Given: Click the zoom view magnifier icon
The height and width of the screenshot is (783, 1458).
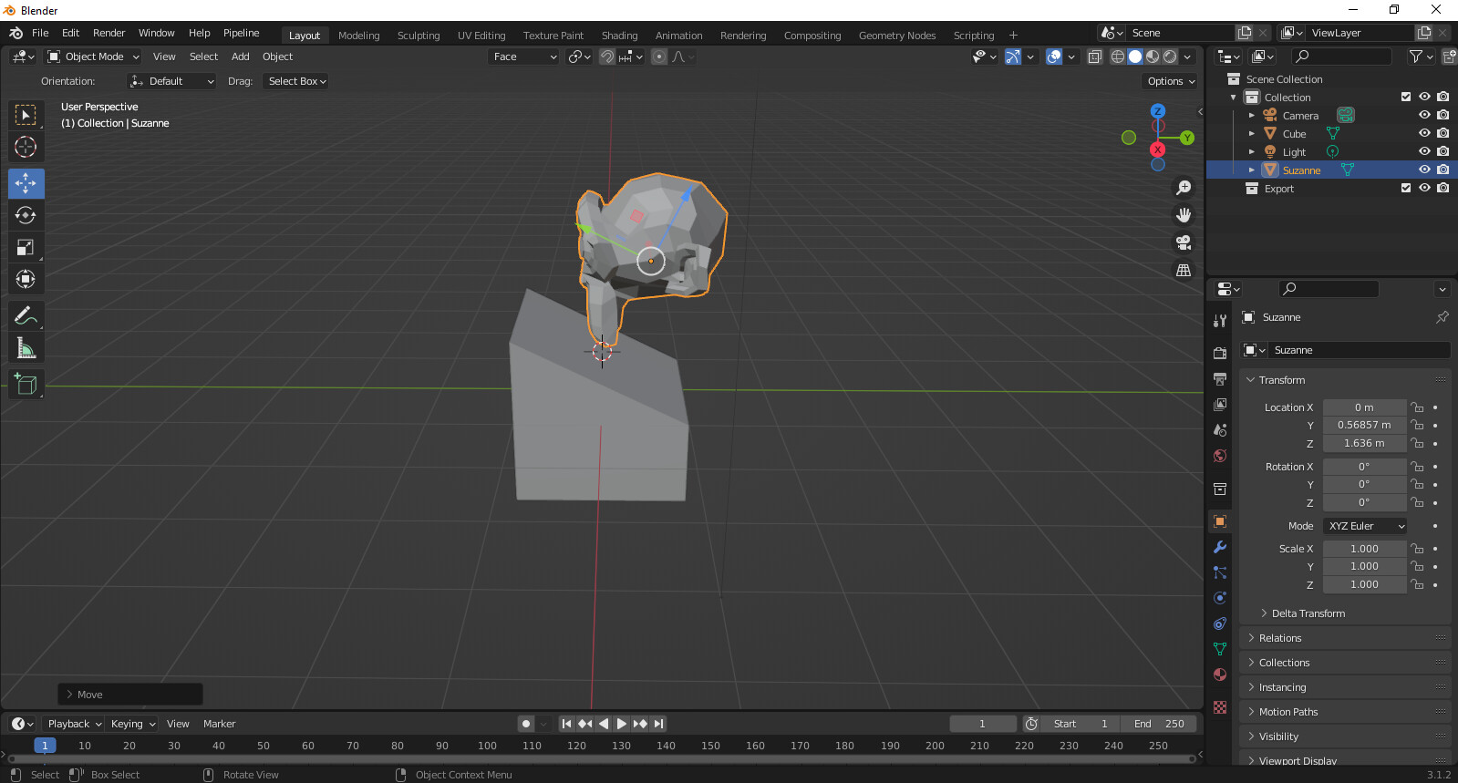Looking at the screenshot, I should pos(1184,188).
